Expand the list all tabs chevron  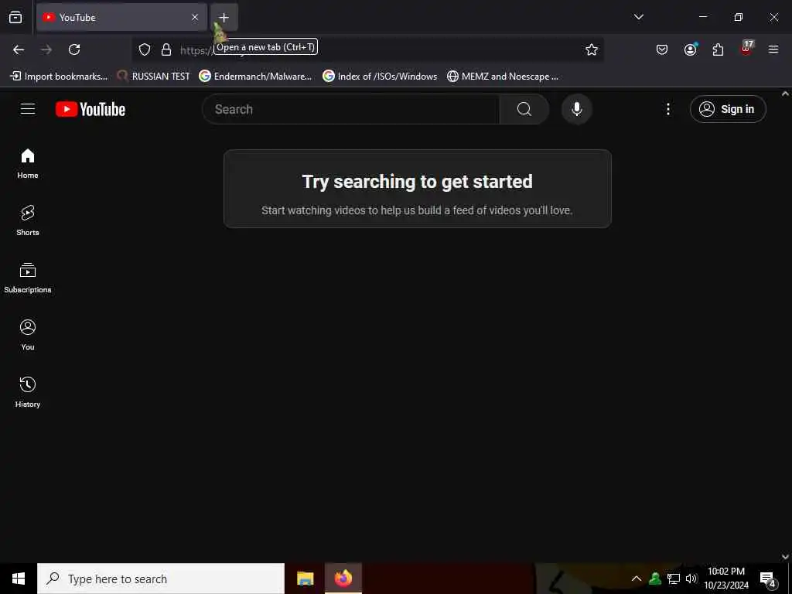[639, 17]
